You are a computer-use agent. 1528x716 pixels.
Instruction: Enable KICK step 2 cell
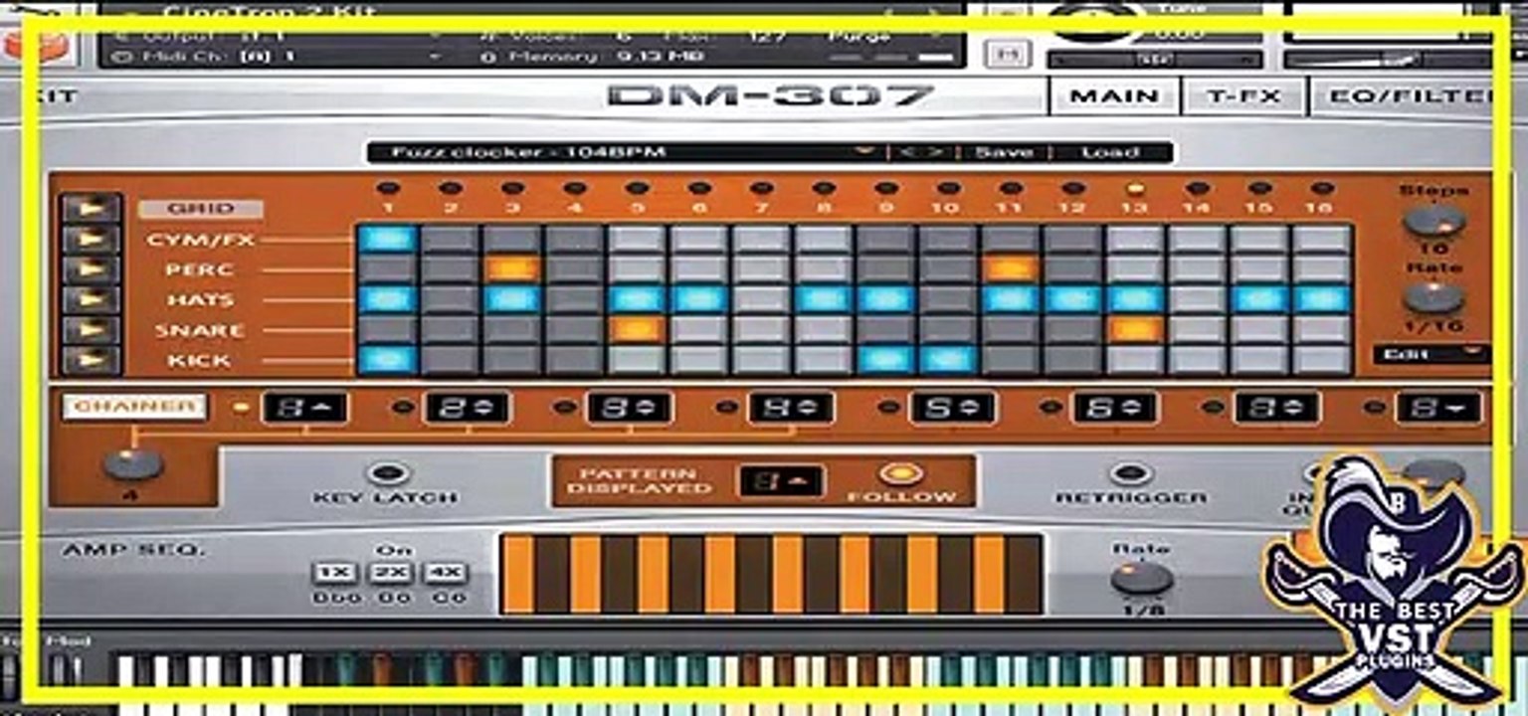[x=450, y=360]
